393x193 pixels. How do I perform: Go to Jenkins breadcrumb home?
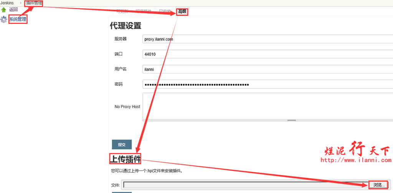pos(7,3)
